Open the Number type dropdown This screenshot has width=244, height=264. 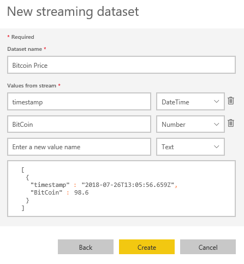tap(191, 124)
